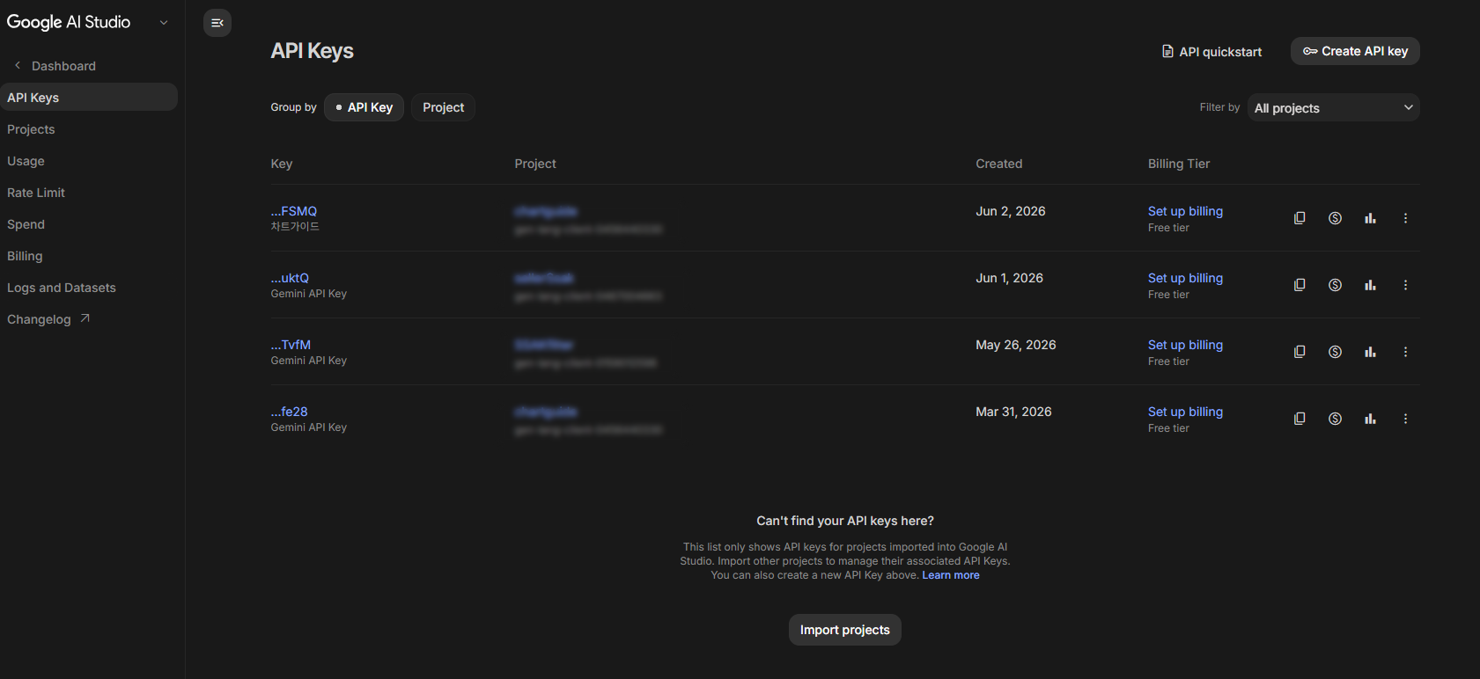This screenshot has height=679, width=1480.
Task: Copy the ...uktQ API key
Action: click(x=1300, y=285)
